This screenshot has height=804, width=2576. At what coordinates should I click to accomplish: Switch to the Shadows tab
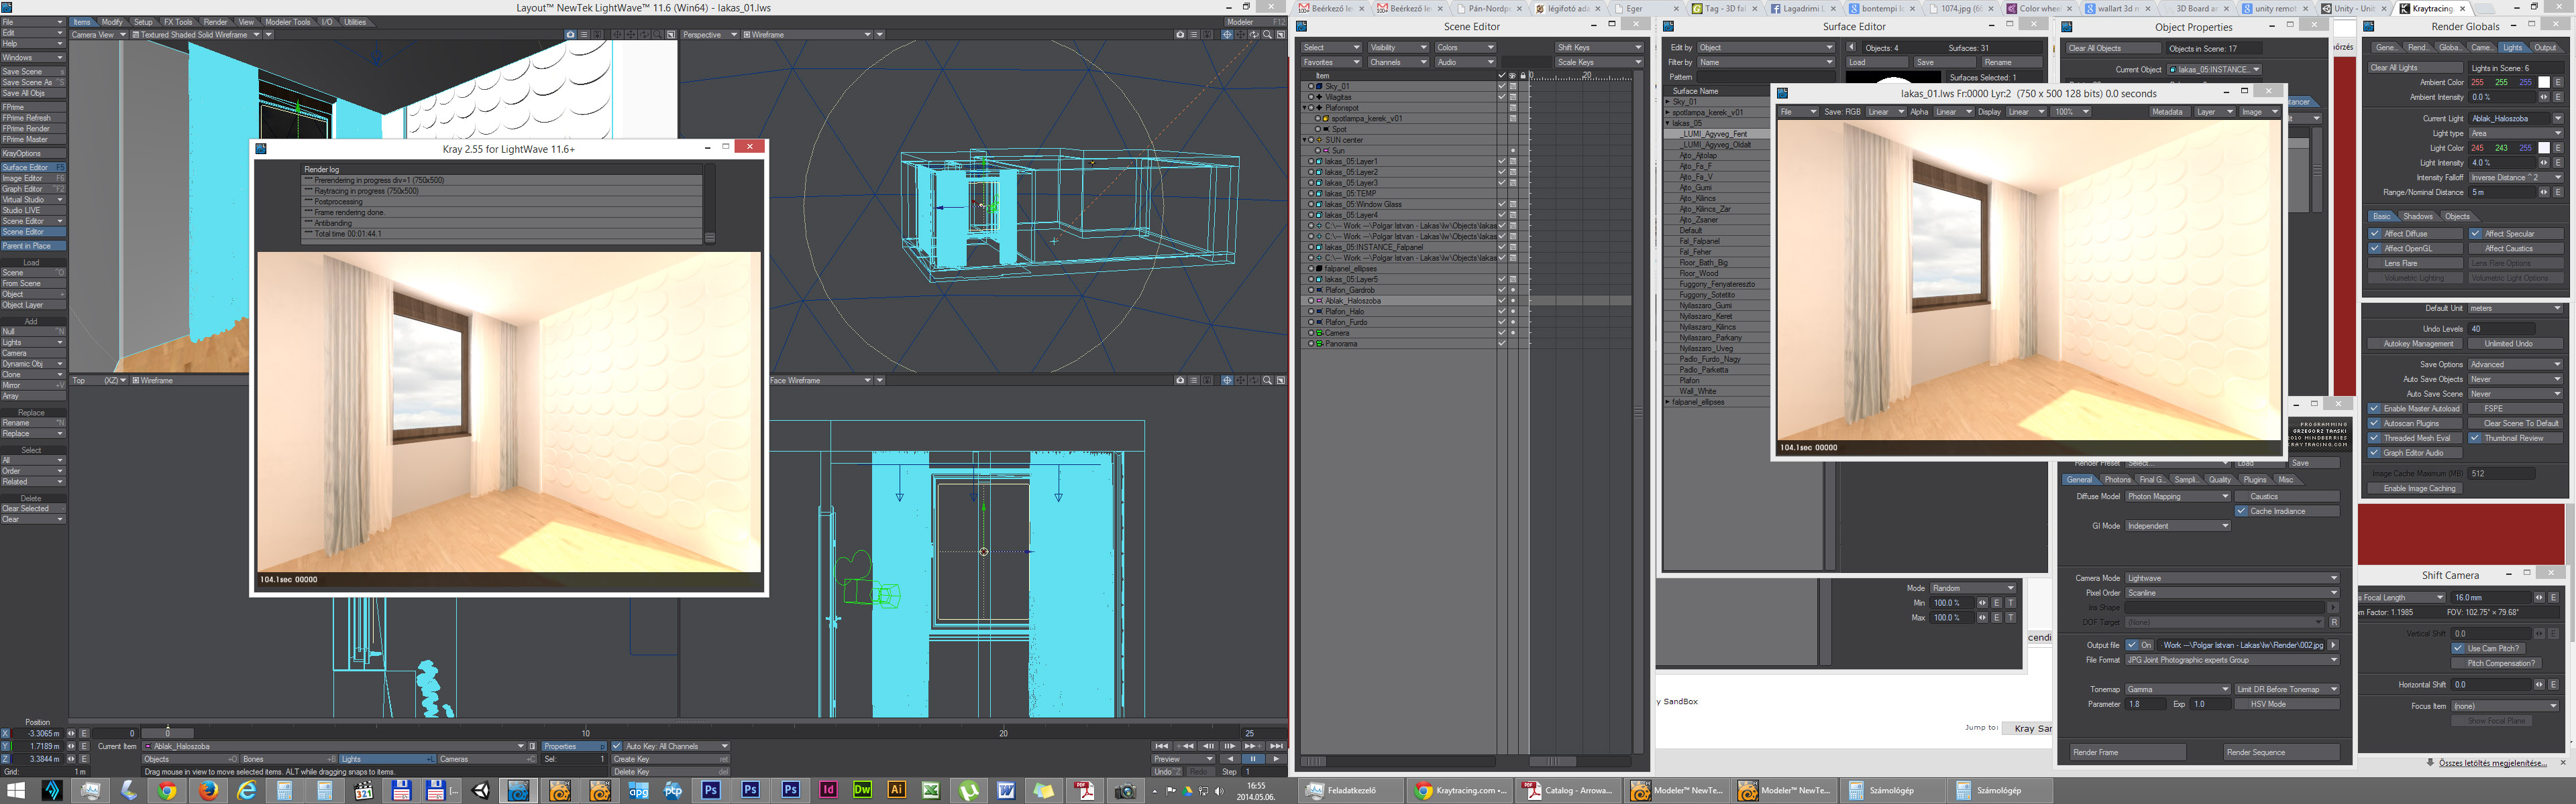pos(2418,216)
